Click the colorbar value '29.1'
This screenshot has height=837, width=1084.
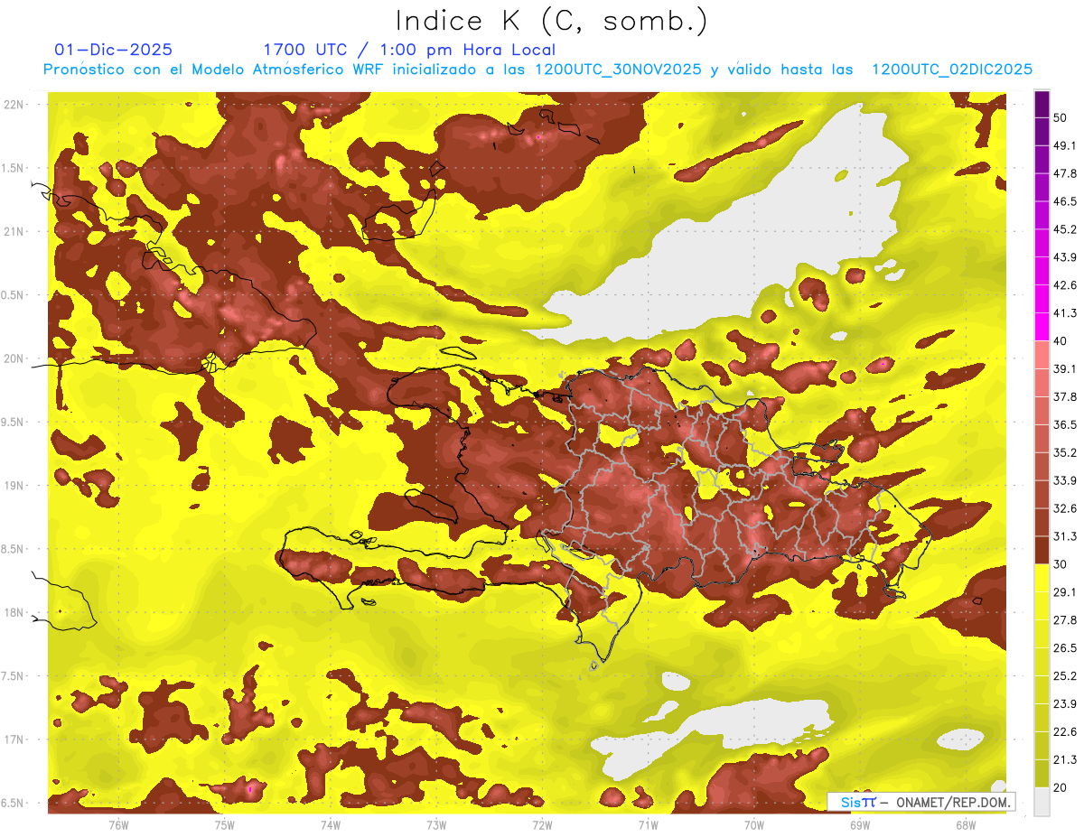(1064, 592)
